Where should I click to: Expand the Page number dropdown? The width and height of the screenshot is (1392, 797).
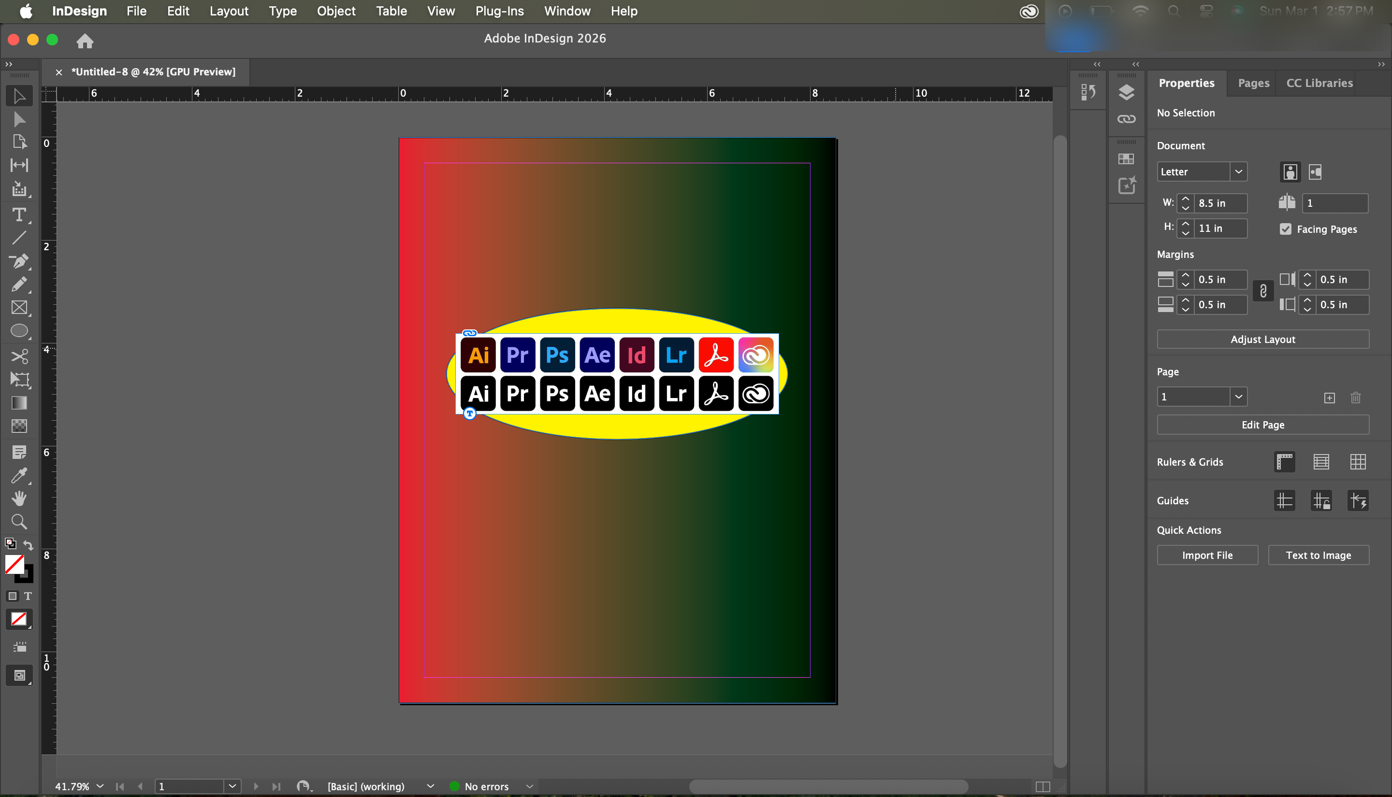coord(1238,397)
